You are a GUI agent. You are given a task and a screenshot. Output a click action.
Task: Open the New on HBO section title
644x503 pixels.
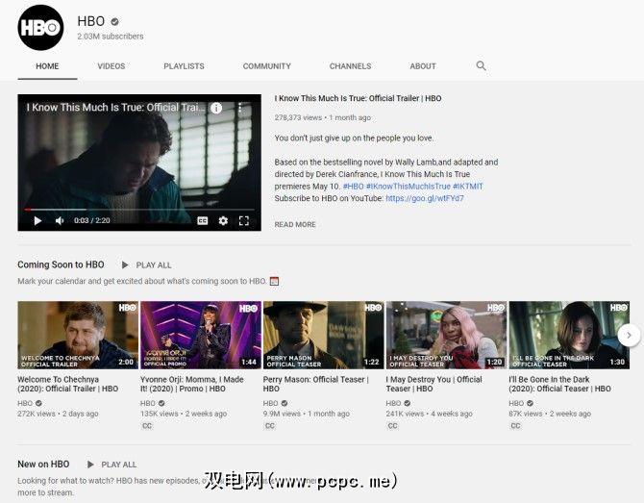[x=43, y=464]
